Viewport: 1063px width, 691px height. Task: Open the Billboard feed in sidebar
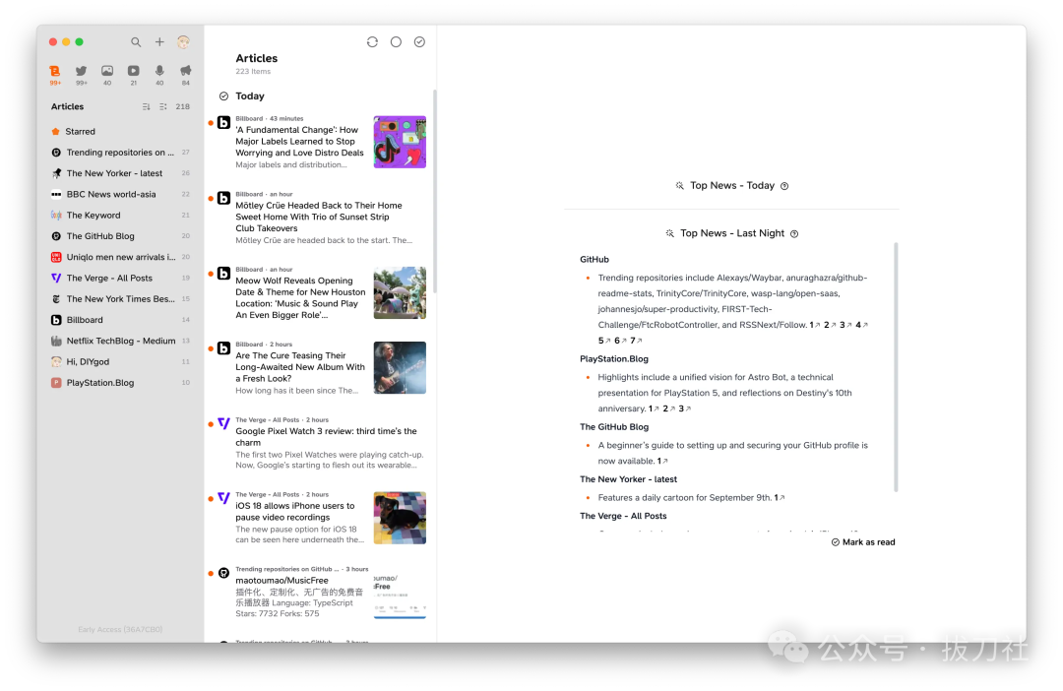click(121, 320)
